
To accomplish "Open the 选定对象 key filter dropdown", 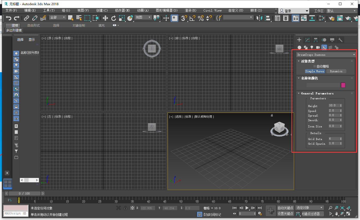I will [309, 208].
